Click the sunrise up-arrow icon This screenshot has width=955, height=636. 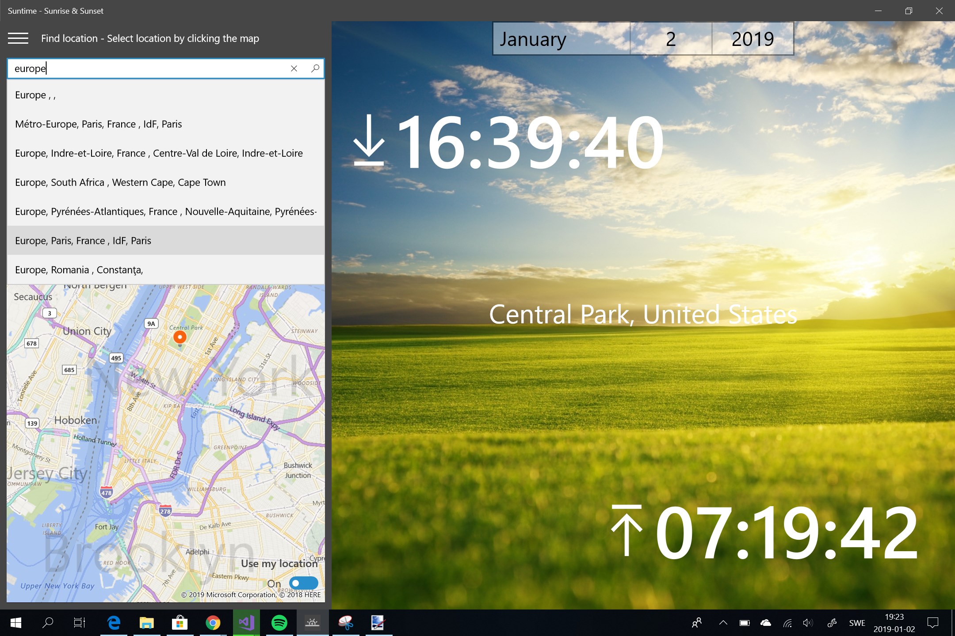(626, 530)
